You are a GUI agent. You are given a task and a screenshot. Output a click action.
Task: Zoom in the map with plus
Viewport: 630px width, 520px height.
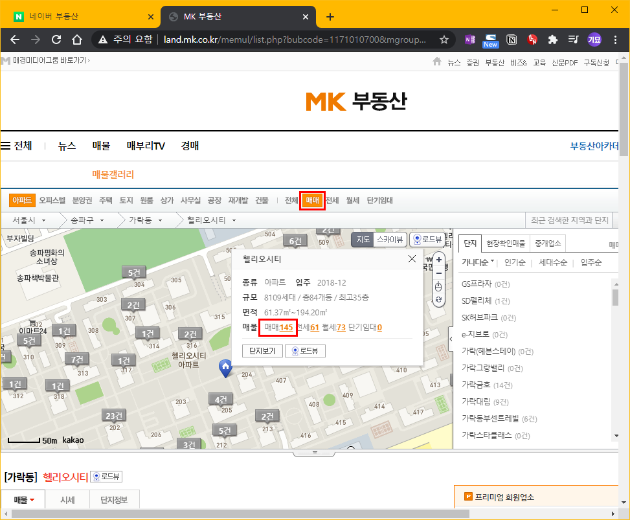click(439, 260)
